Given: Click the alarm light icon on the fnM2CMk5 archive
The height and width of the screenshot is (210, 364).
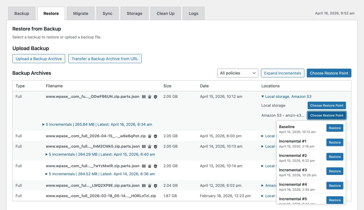Looking at the screenshot, I should pos(150,147).
